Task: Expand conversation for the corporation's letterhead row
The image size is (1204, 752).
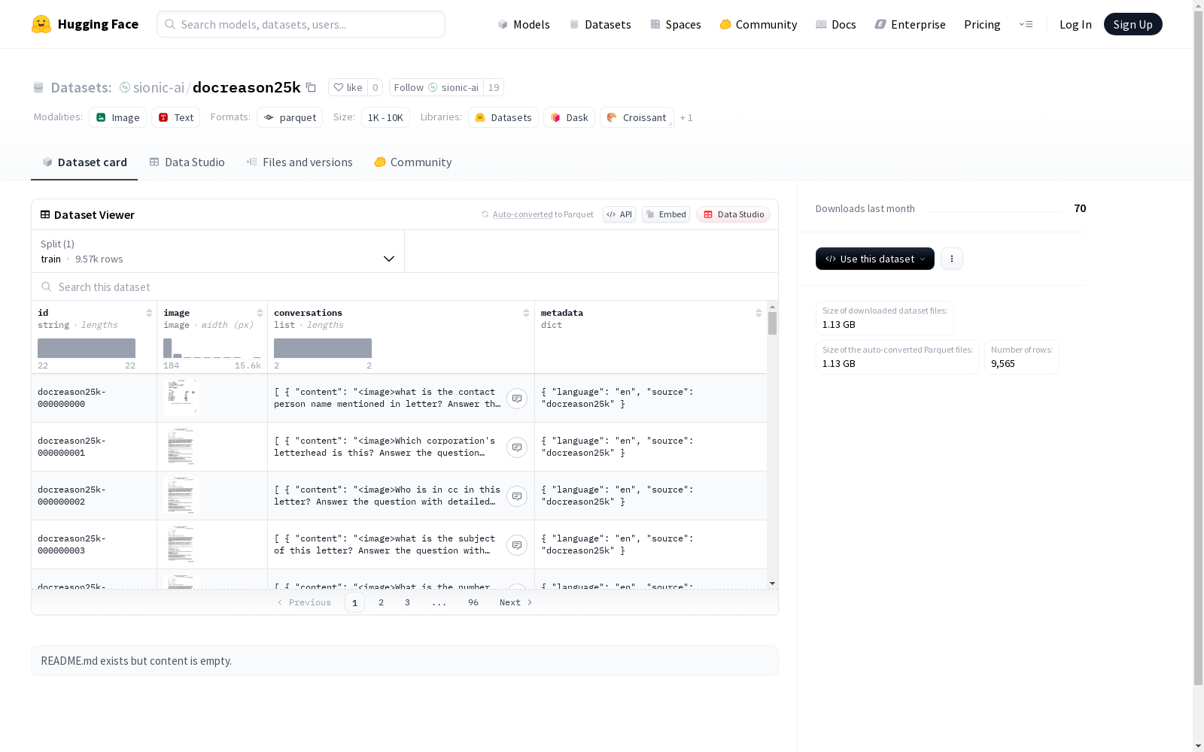Action: tap(517, 447)
